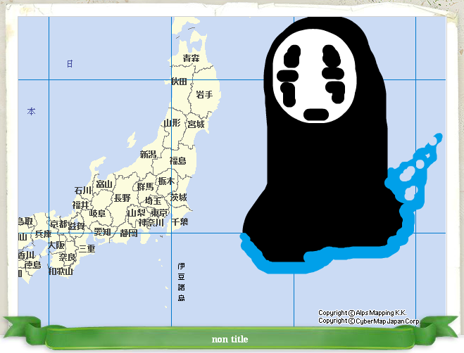Click the 新潟 prefecture label
This screenshot has height=353, width=464.
[x=149, y=154]
